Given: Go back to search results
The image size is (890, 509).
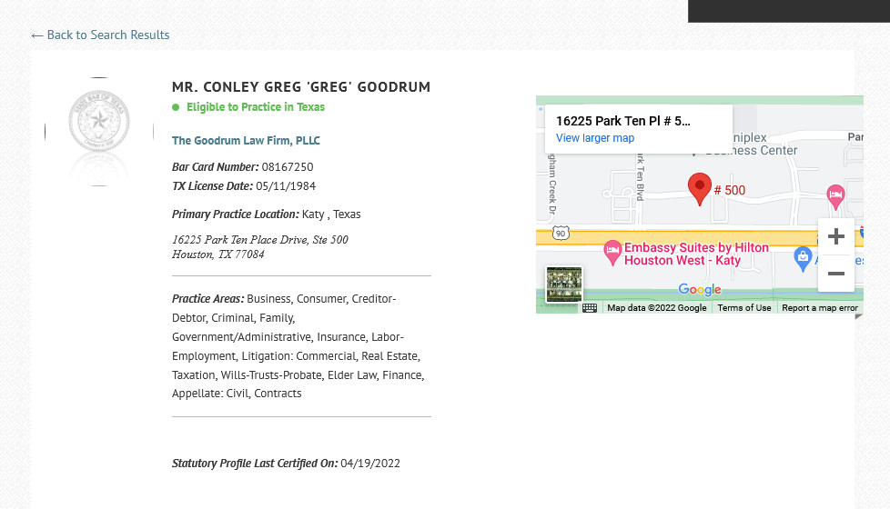Looking at the screenshot, I should coord(100,35).
